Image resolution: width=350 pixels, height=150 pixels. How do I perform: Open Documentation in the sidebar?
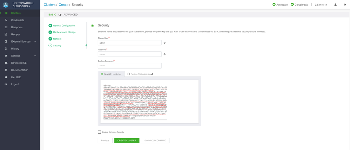pos(20,70)
